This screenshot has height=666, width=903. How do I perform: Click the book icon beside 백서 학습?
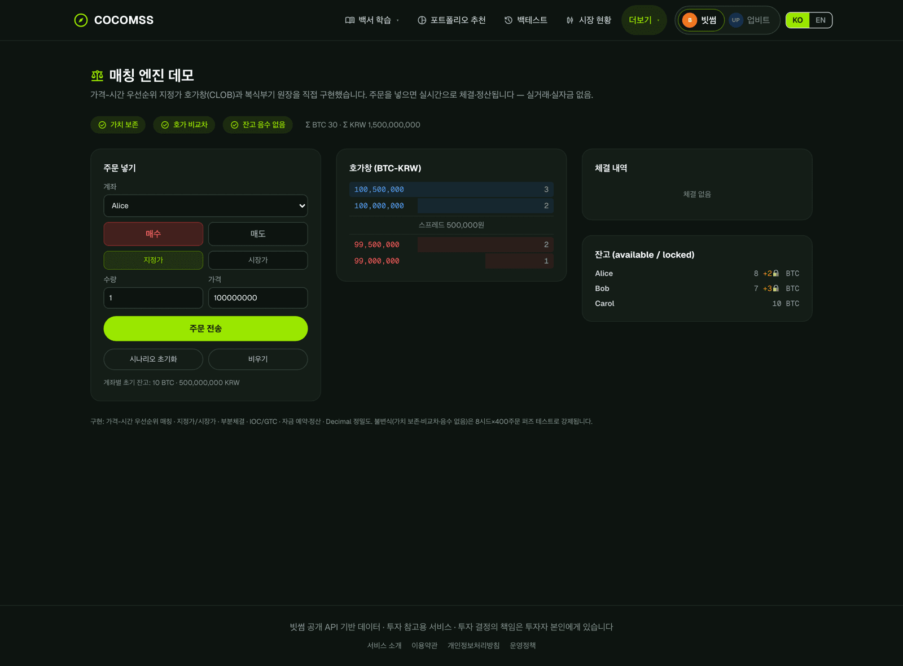point(350,20)
